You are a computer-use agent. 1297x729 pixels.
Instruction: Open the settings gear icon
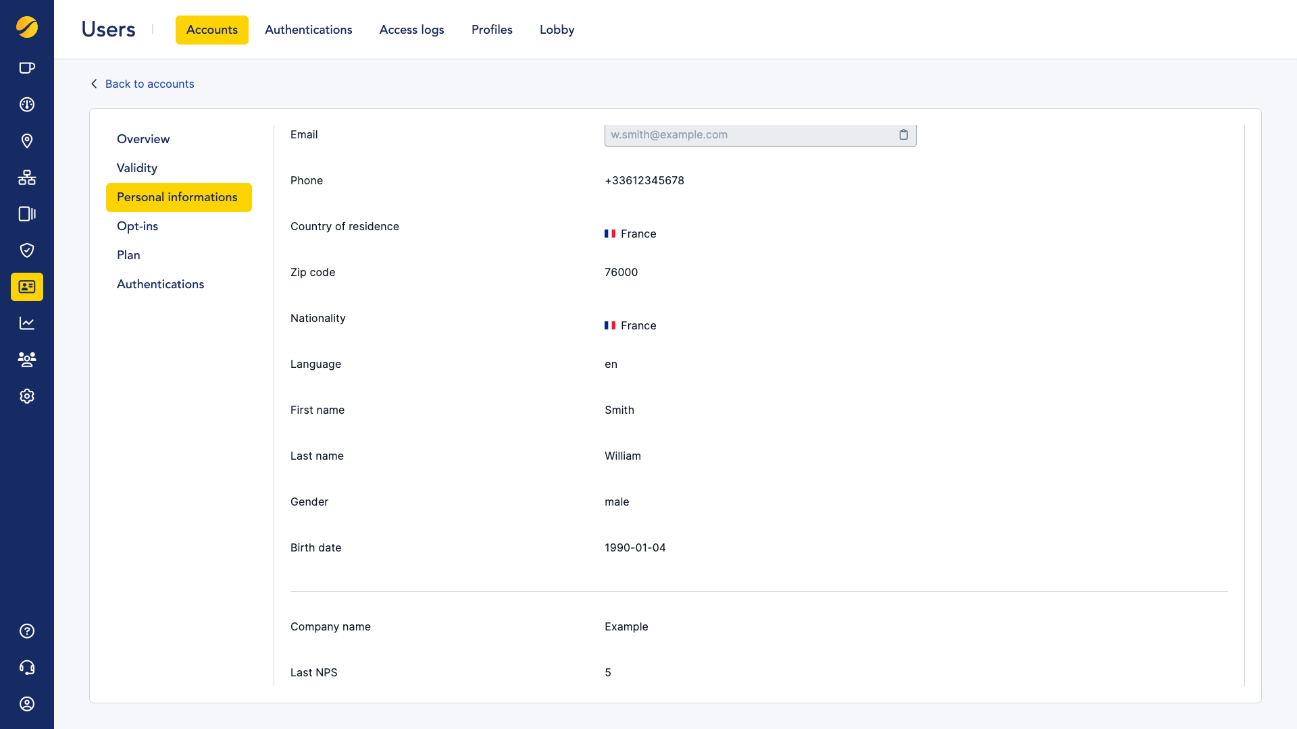point(27,396)
